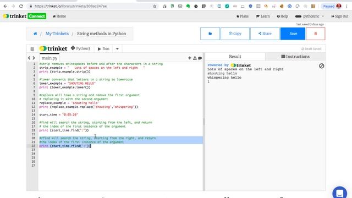
Task: Switch to the Instructions tab
Action: [295, 57]
